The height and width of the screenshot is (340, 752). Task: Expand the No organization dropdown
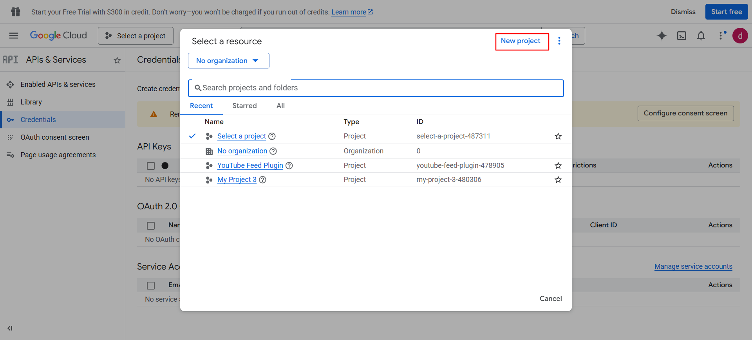click(x=228, y=61)
